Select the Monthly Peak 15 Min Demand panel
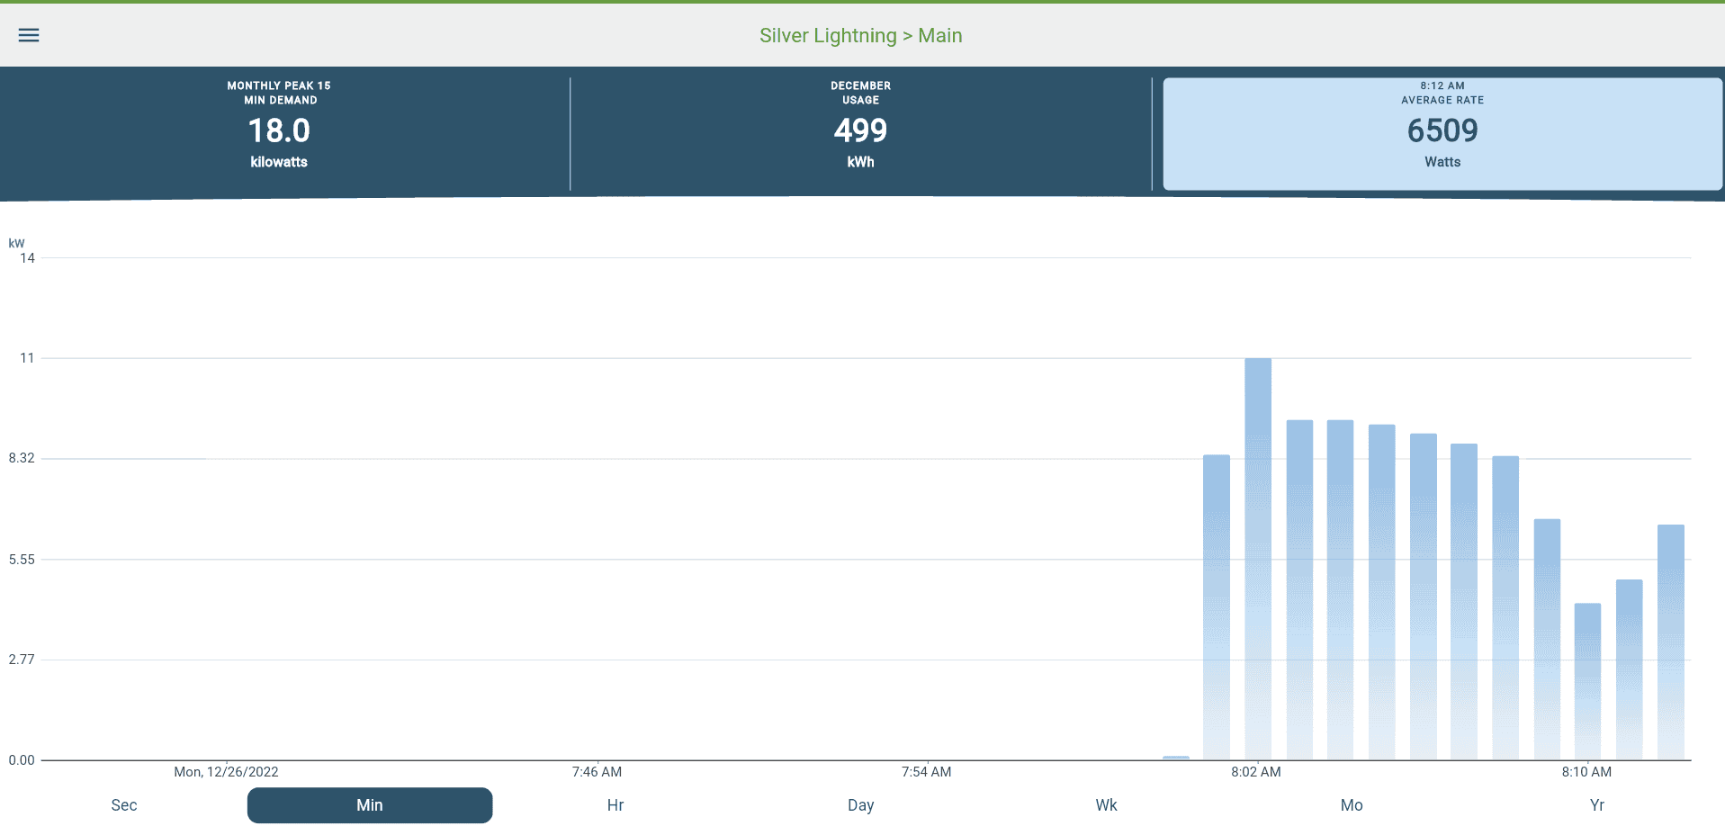Image resolution: width=1725 pixels, height=826 pixels. click(279, 131)
